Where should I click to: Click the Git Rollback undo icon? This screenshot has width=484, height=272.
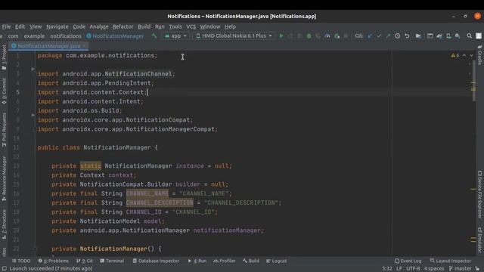tap(407, 36)
